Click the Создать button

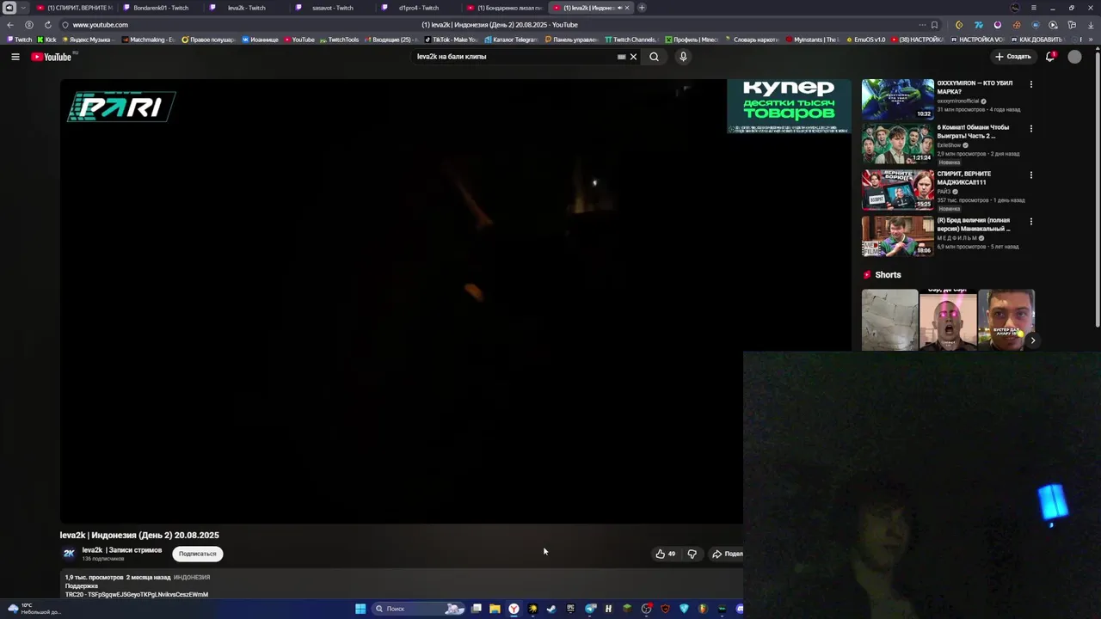(x=1013, y=57)
